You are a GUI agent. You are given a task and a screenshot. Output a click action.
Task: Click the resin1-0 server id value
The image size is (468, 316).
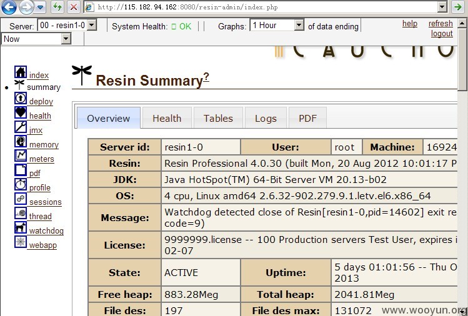point(184,147)
